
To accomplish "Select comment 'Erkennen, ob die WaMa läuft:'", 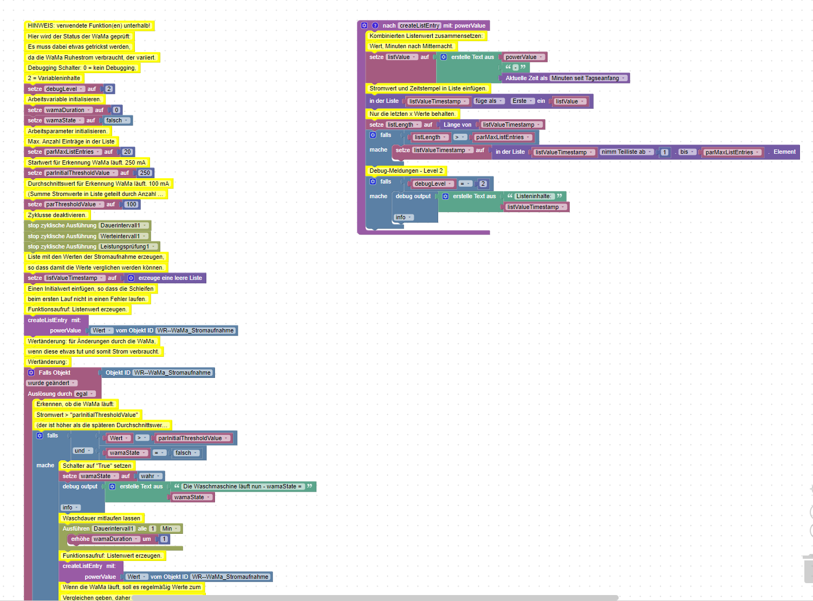I will pyautogui.click(x=75, y=404).
